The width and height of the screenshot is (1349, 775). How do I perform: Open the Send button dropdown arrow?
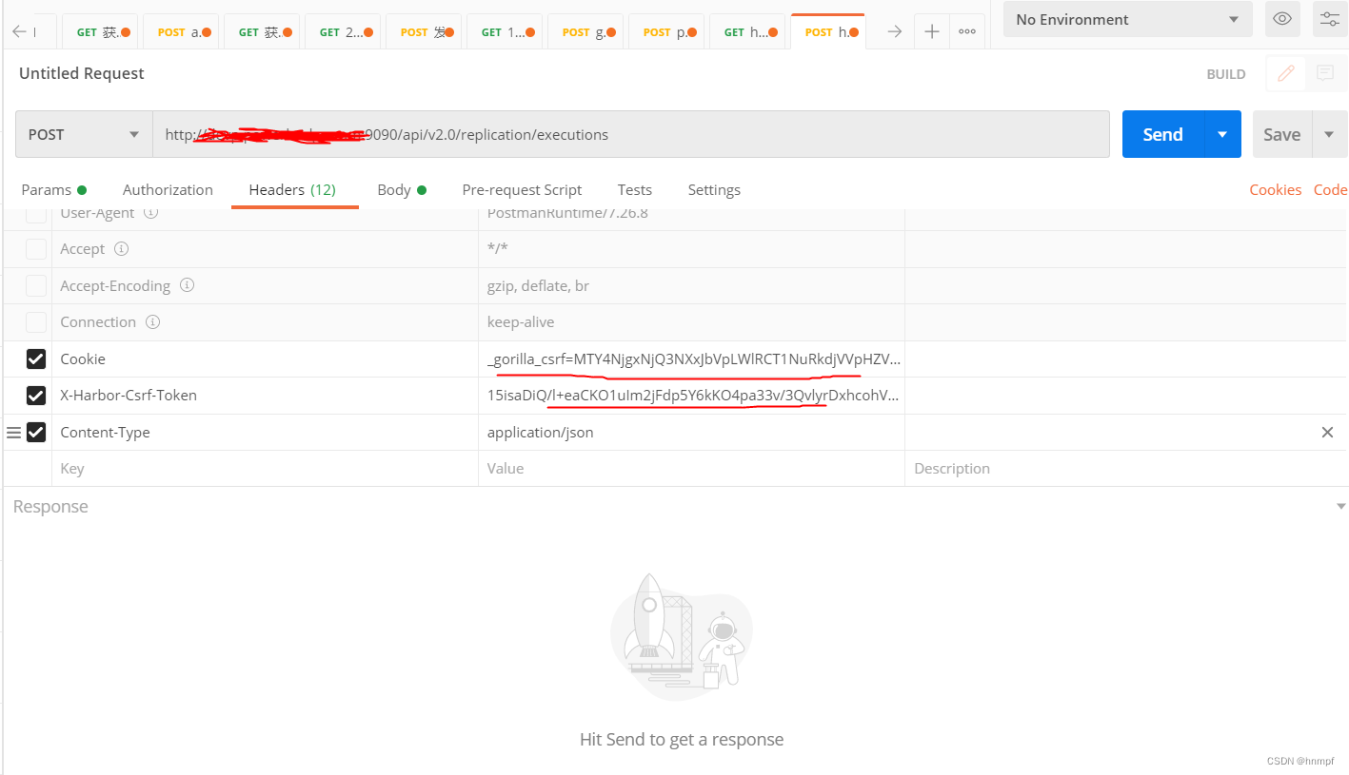[1221, 134]
